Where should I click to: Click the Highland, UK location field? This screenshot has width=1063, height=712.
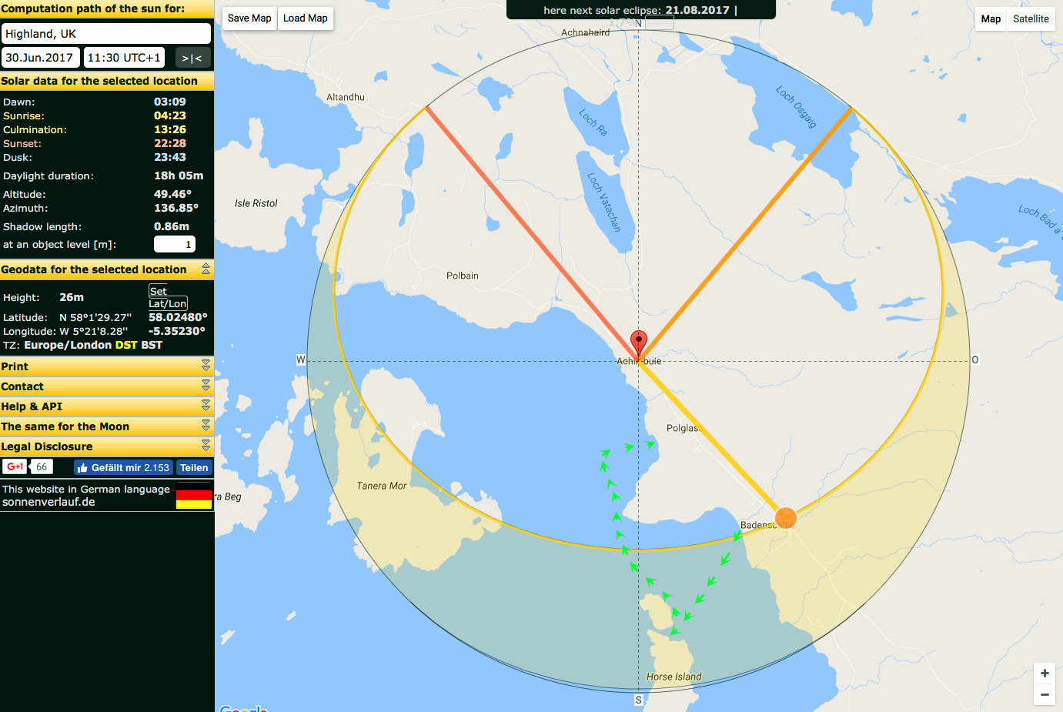tap(106, 34)
